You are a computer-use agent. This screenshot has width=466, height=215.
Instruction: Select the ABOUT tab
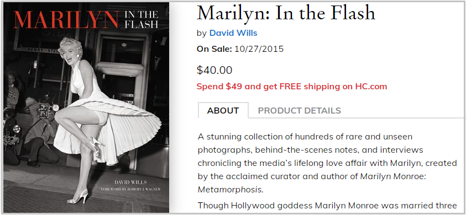click(x=223, y=111)
